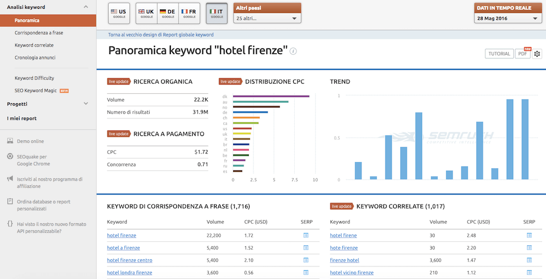Open hotel a firenze keyword link

pos(123,248)
